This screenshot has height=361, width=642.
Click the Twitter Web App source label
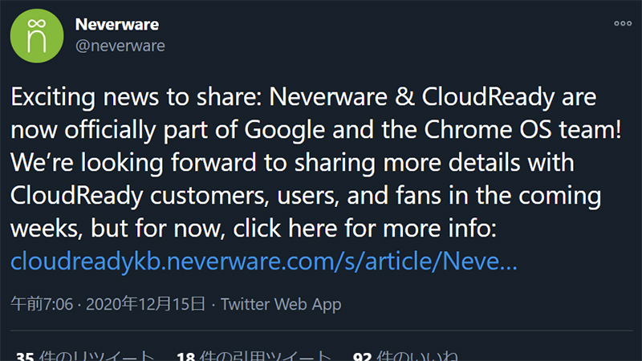[x=281, y=305]
